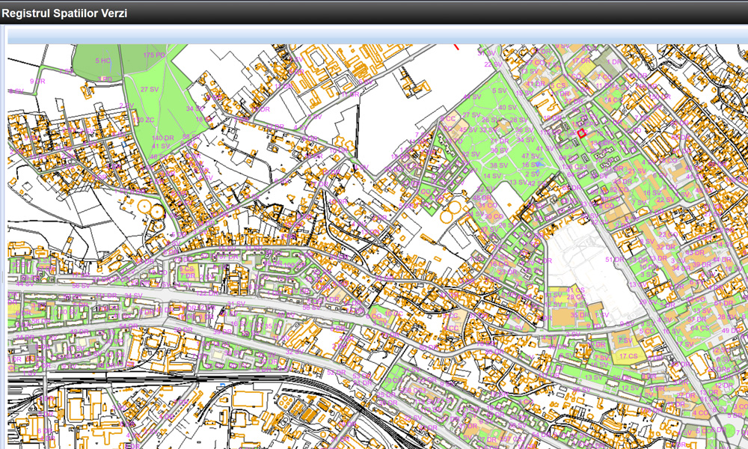748x449 pixels.
Task: Click the red square marker on the map
Action: tap(580, 132)
